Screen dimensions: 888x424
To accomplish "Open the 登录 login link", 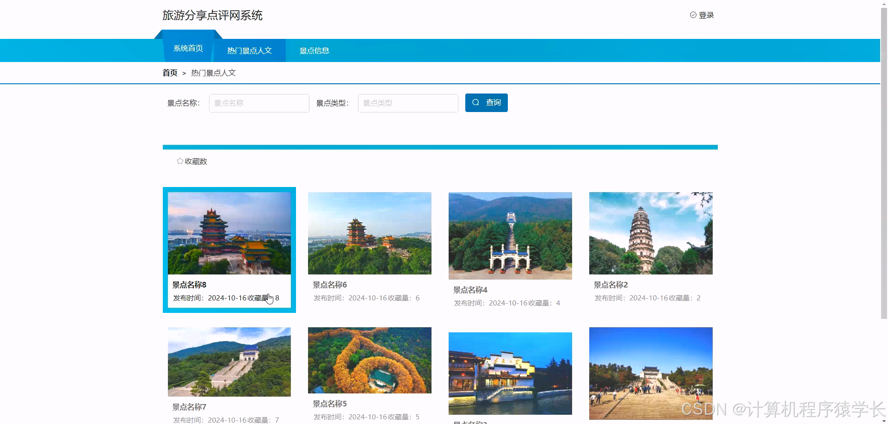I will pos(705,14).
